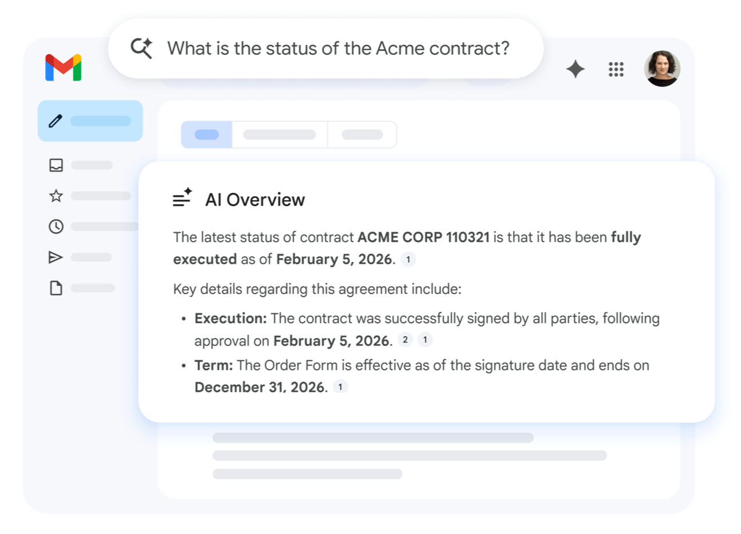This screenshot has width=741, height=534.
Task: Click inside the search query field
Action: tap(338, 49)
